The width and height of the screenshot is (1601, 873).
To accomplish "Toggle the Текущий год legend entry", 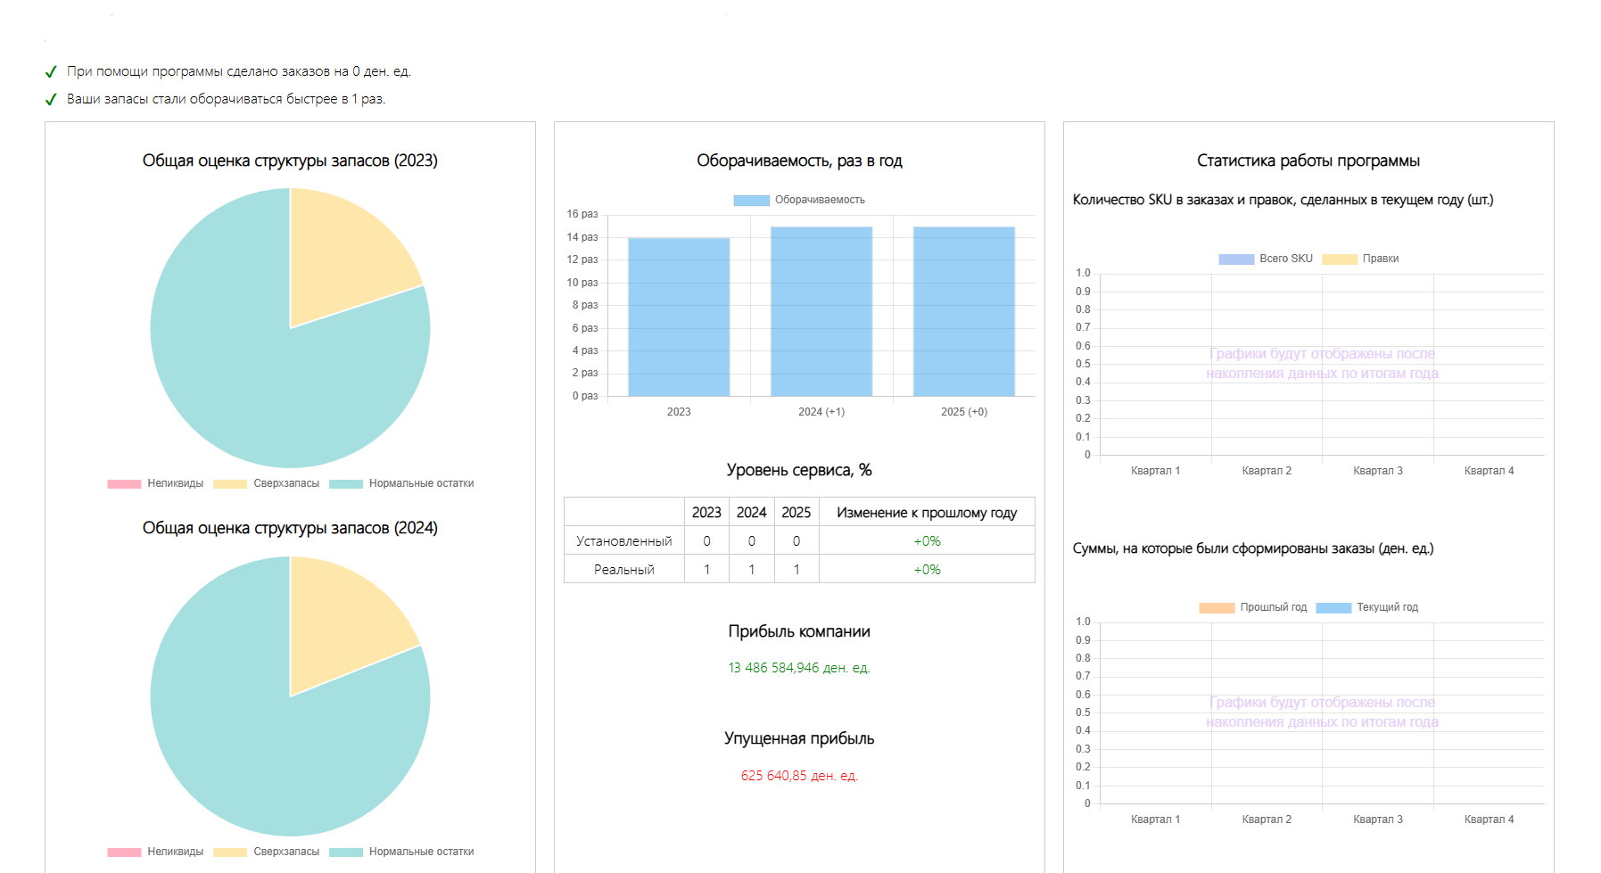I will pos(1367,607).
